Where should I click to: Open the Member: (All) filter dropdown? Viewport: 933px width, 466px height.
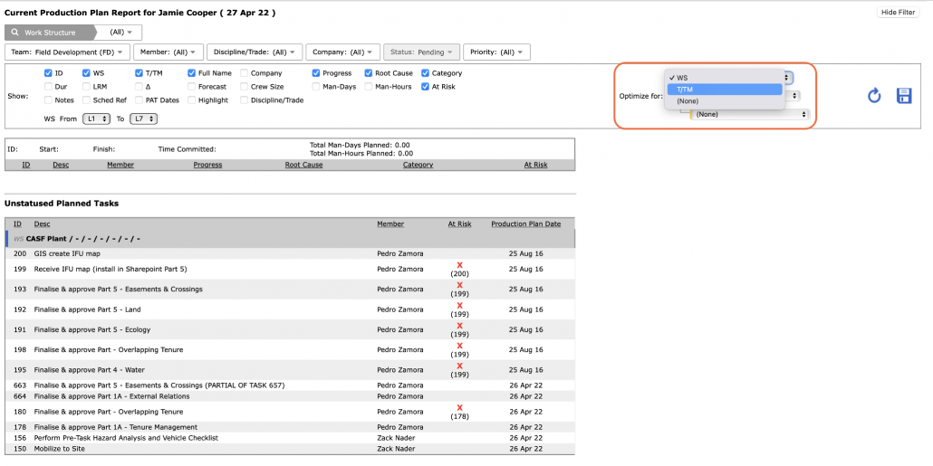169,52
